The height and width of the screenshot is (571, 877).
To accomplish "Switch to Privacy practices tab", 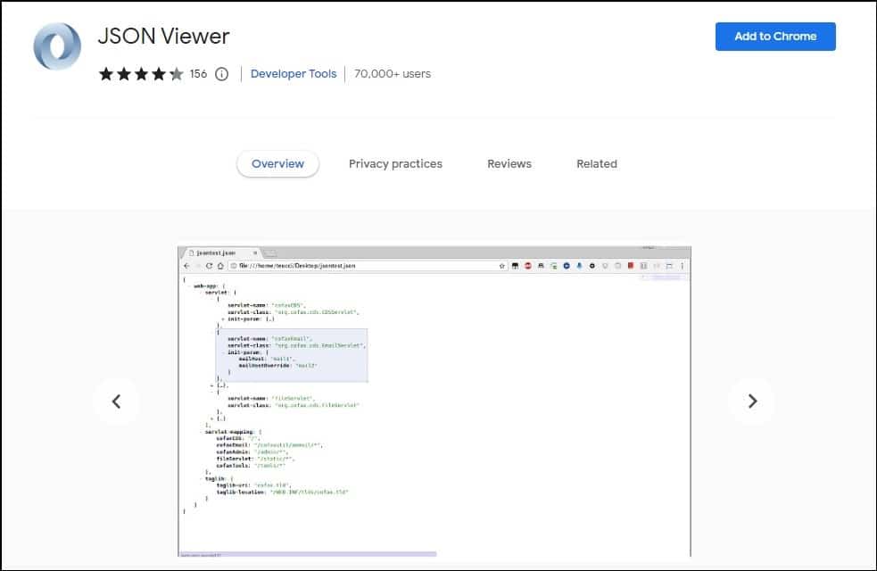I will tap(395, 164).
